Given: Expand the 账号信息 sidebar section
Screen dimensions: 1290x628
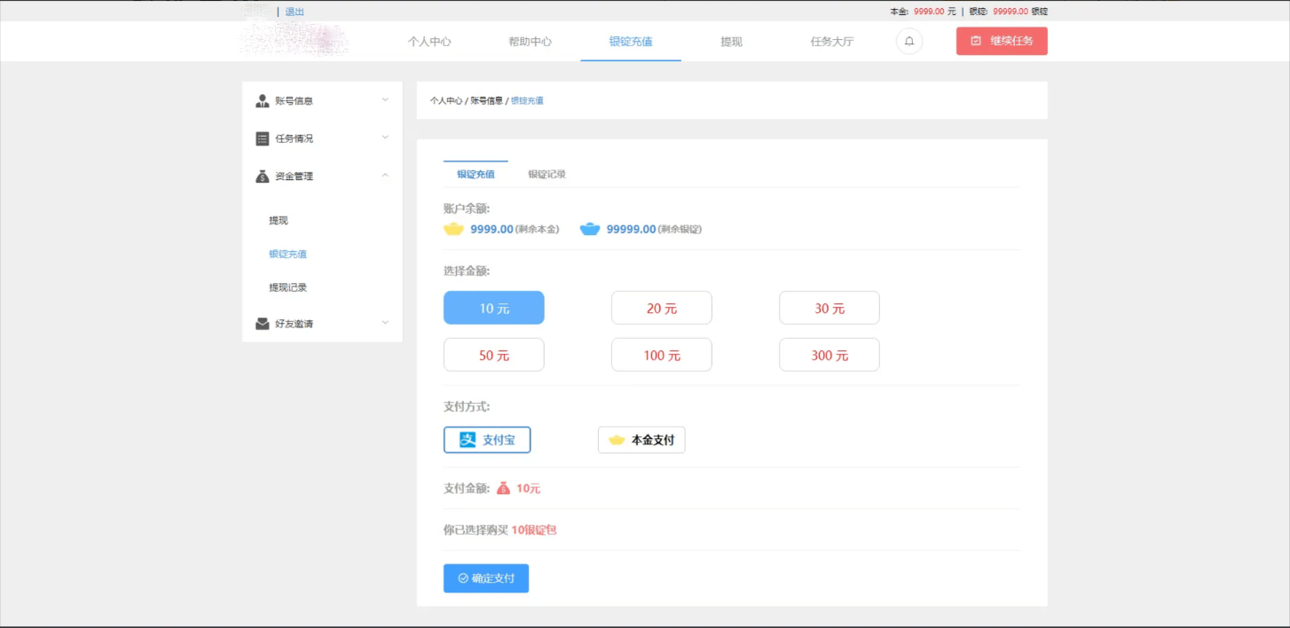Looking at the screenshot, I should click(x=385, y=100).
